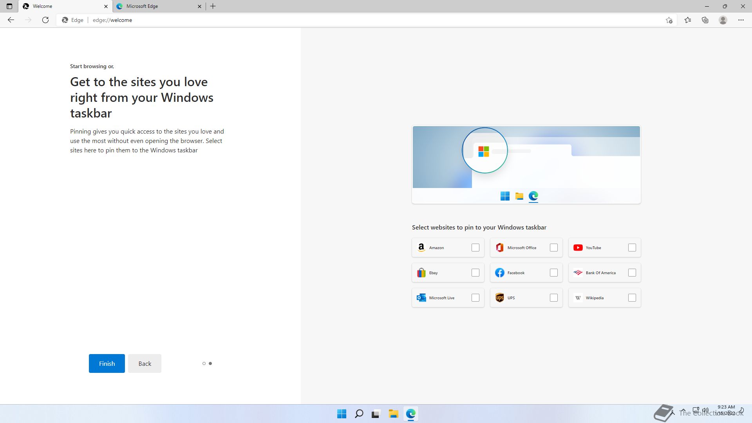Screen dimensions: 752x423
Task: Select the second step page indicator dot
Action: pyautogui.click(x=210, y=363)
